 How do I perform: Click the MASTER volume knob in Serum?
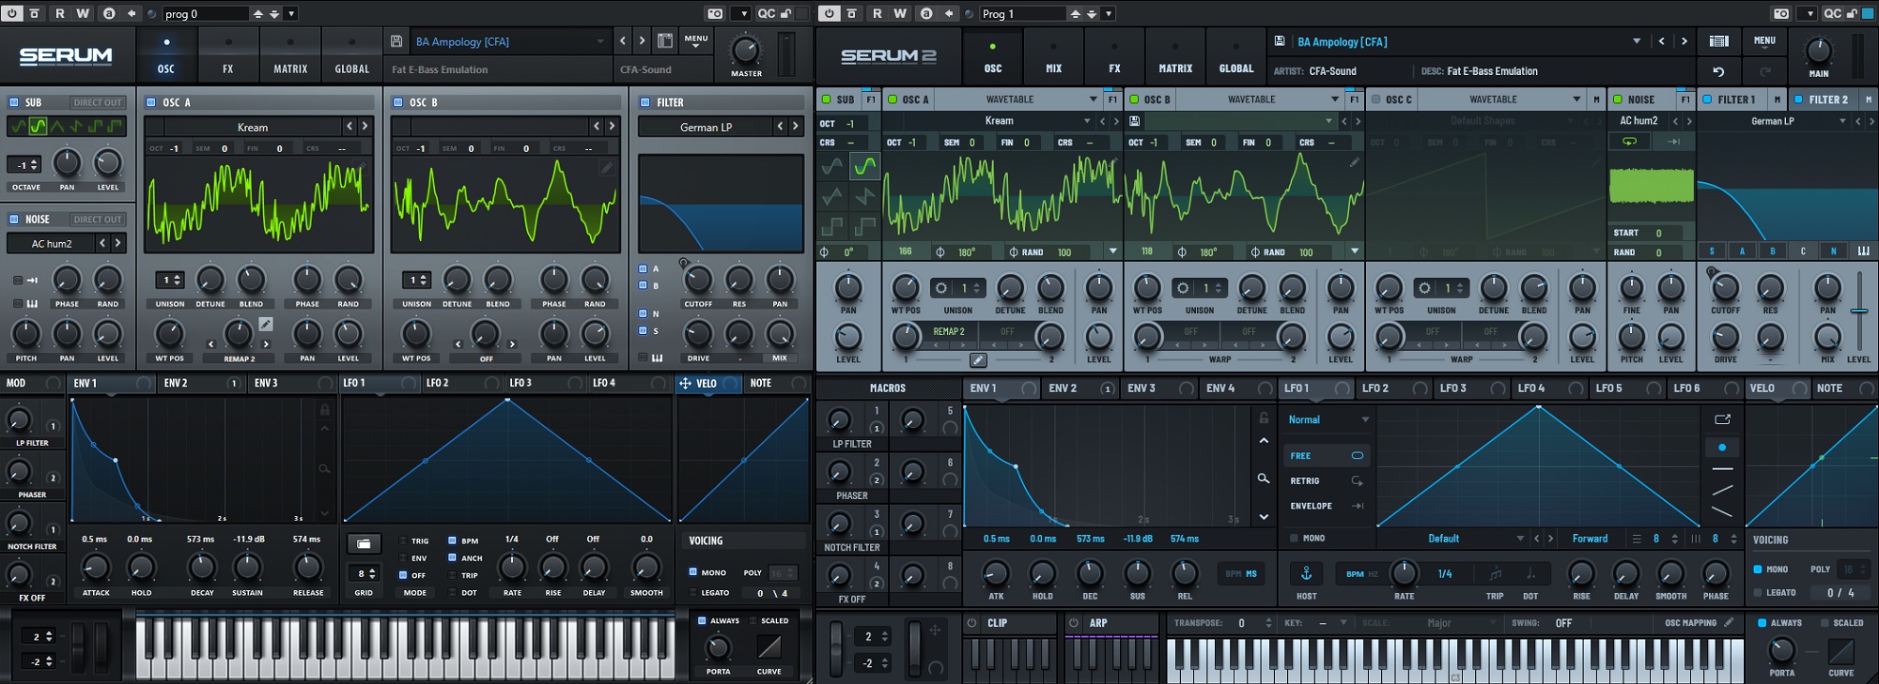746,49
